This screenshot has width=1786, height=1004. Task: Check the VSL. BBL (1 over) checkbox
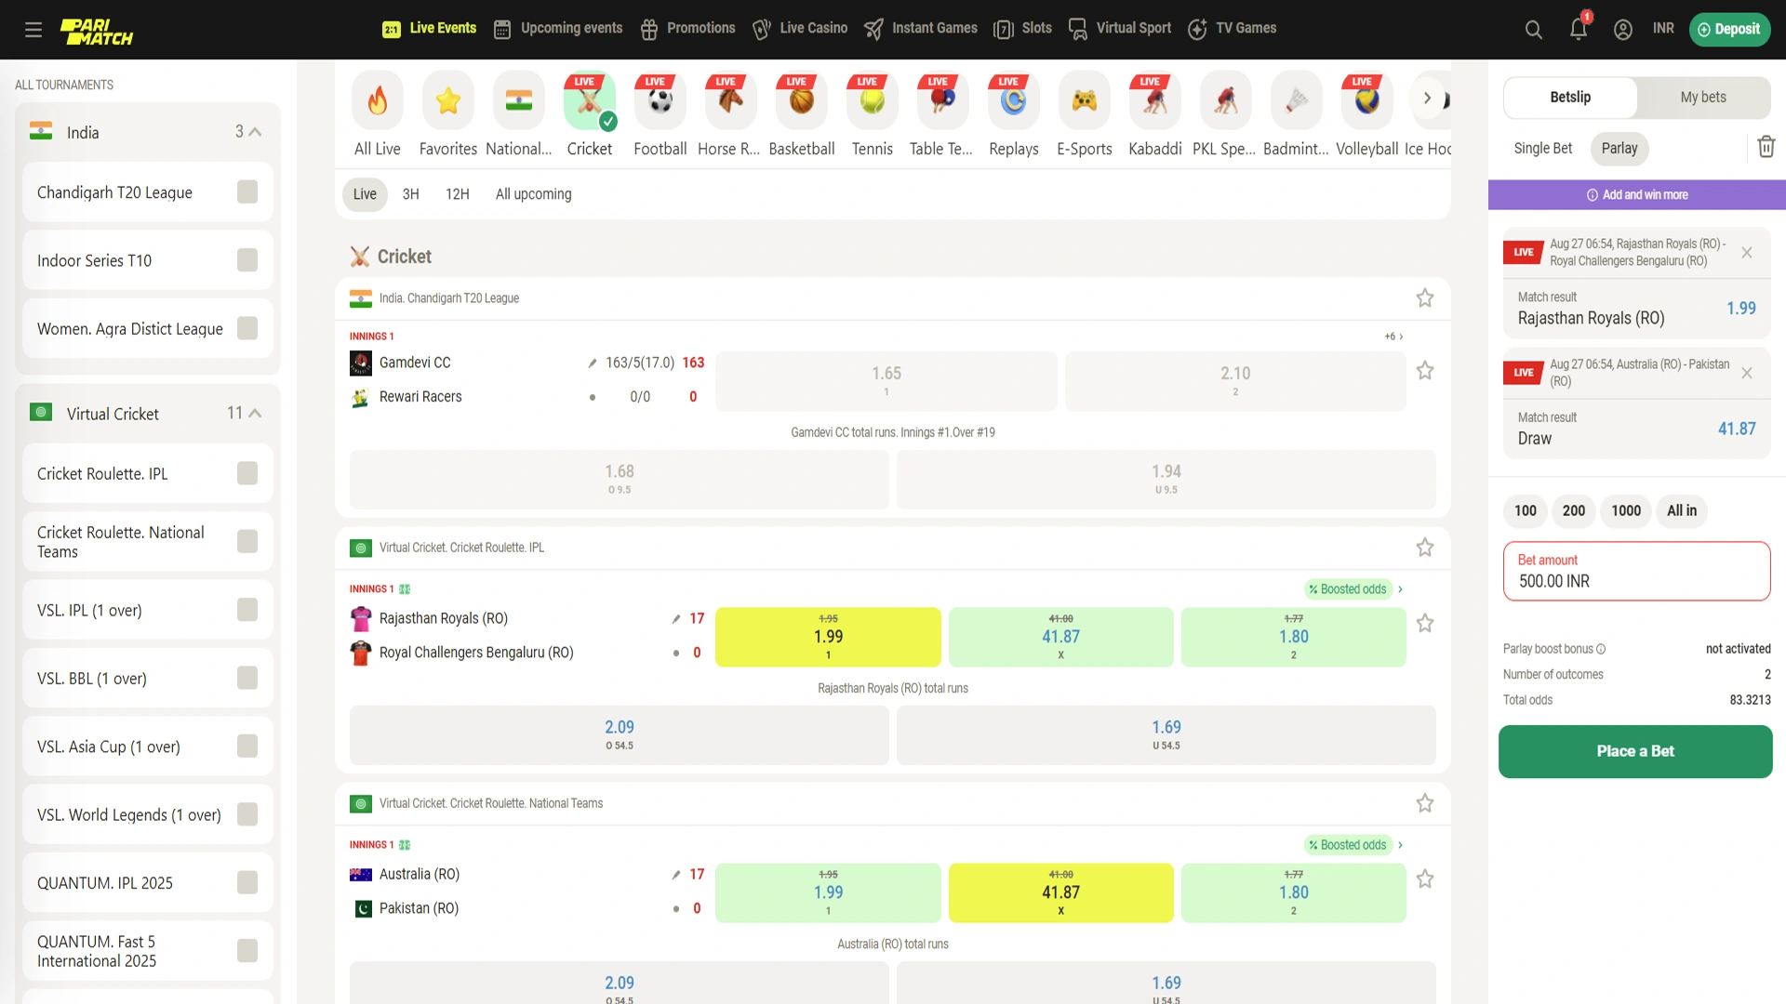[247, 679]
